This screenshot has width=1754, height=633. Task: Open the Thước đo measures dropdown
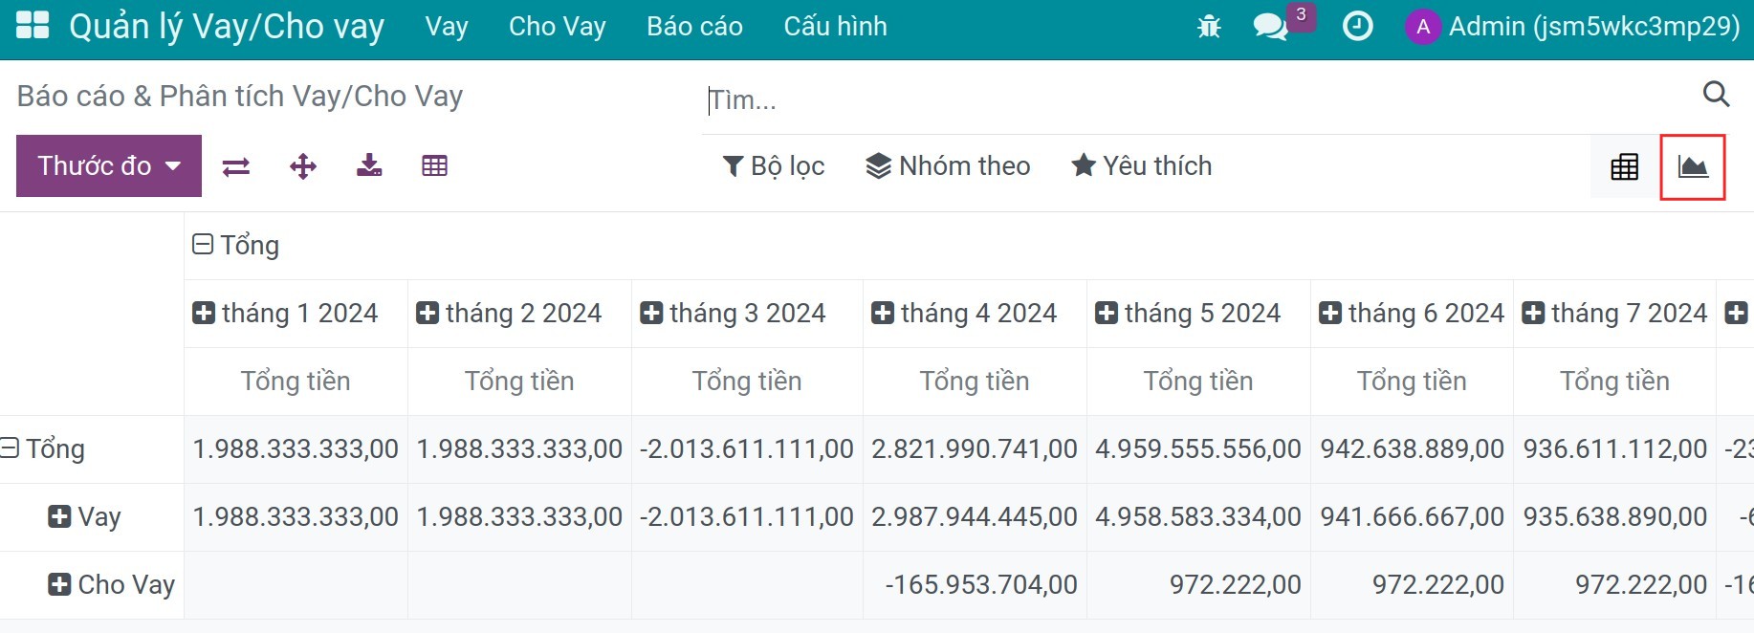tap(109, 165)
